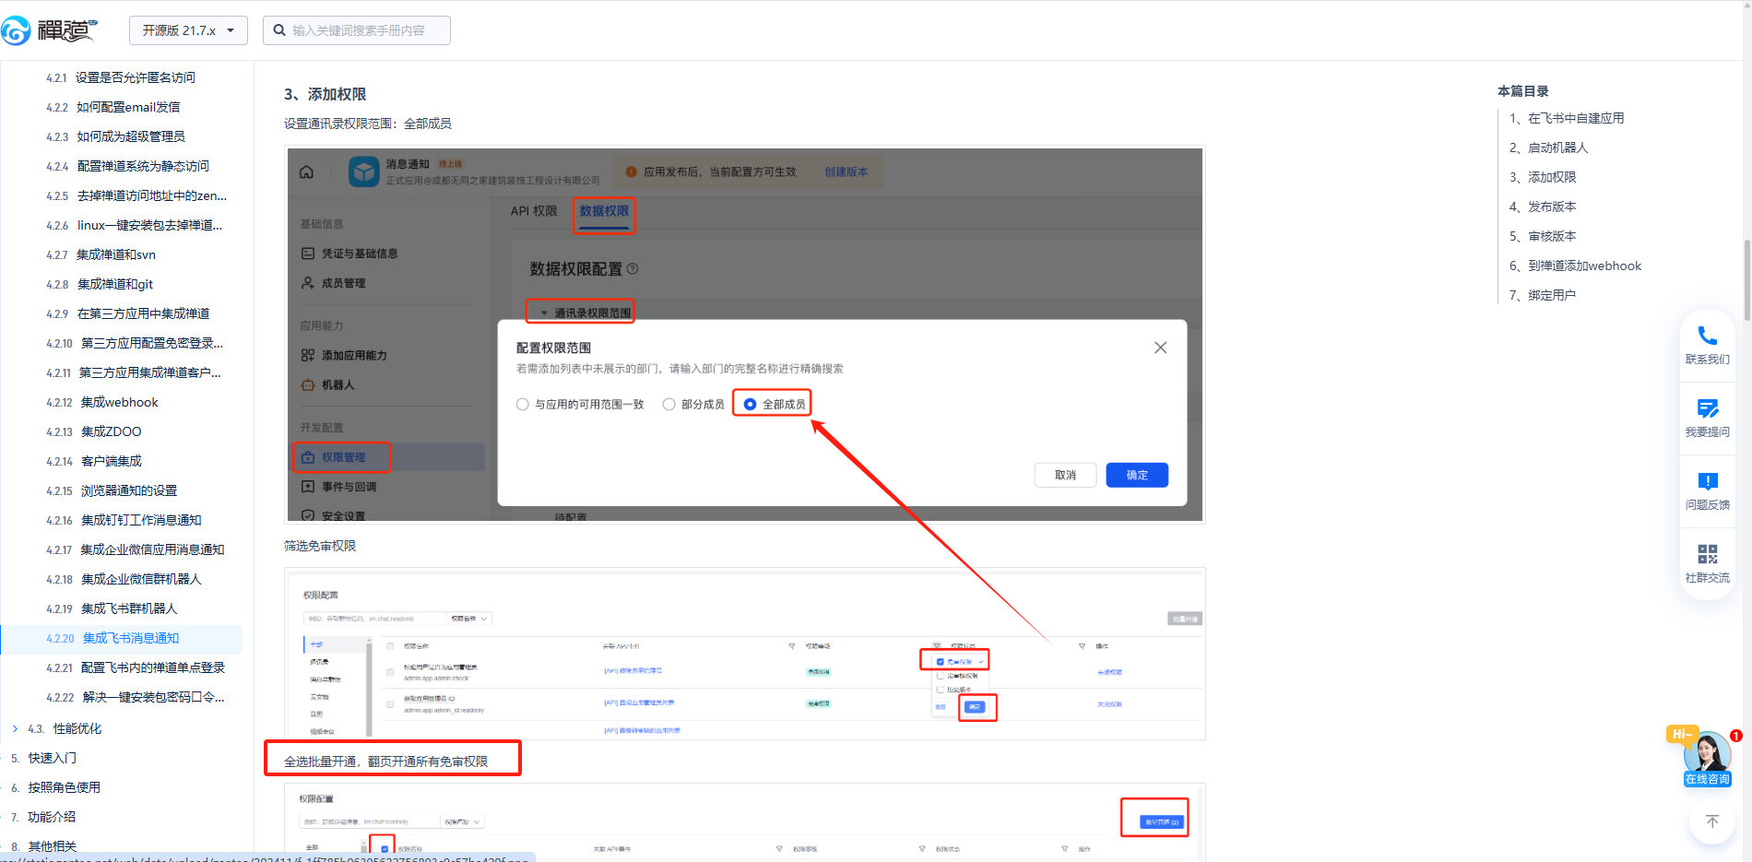Click the search magnifier icon
1752x862 pixels.
click(x=279, y=30)
